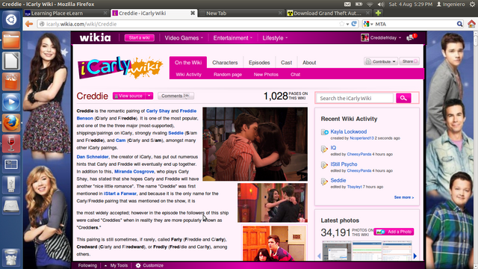Expand arrow next to View source
Viewport: 478px width, 269px height.
(149, 96)
